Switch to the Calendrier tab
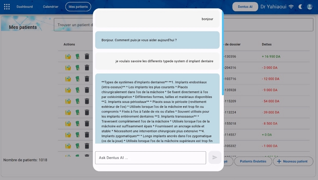This screenshot has height=180, width=318. pyautogui.click(x=51, y=7)
